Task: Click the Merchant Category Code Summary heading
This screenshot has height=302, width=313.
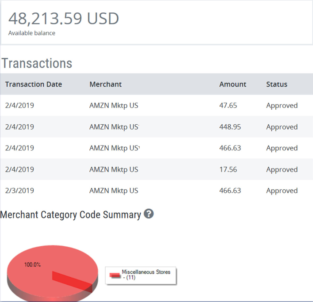Action: tap(71, 215)
